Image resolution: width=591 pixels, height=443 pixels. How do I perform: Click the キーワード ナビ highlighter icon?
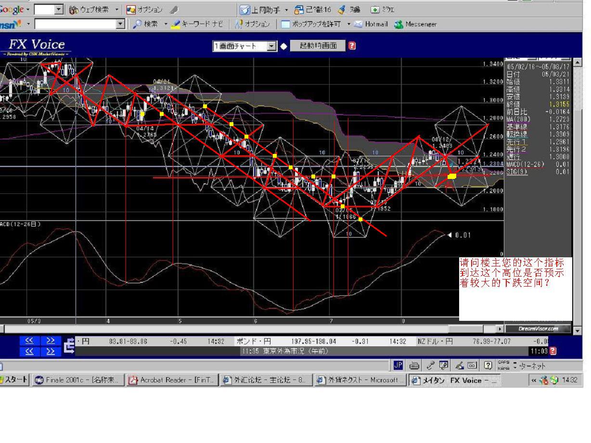176,24
